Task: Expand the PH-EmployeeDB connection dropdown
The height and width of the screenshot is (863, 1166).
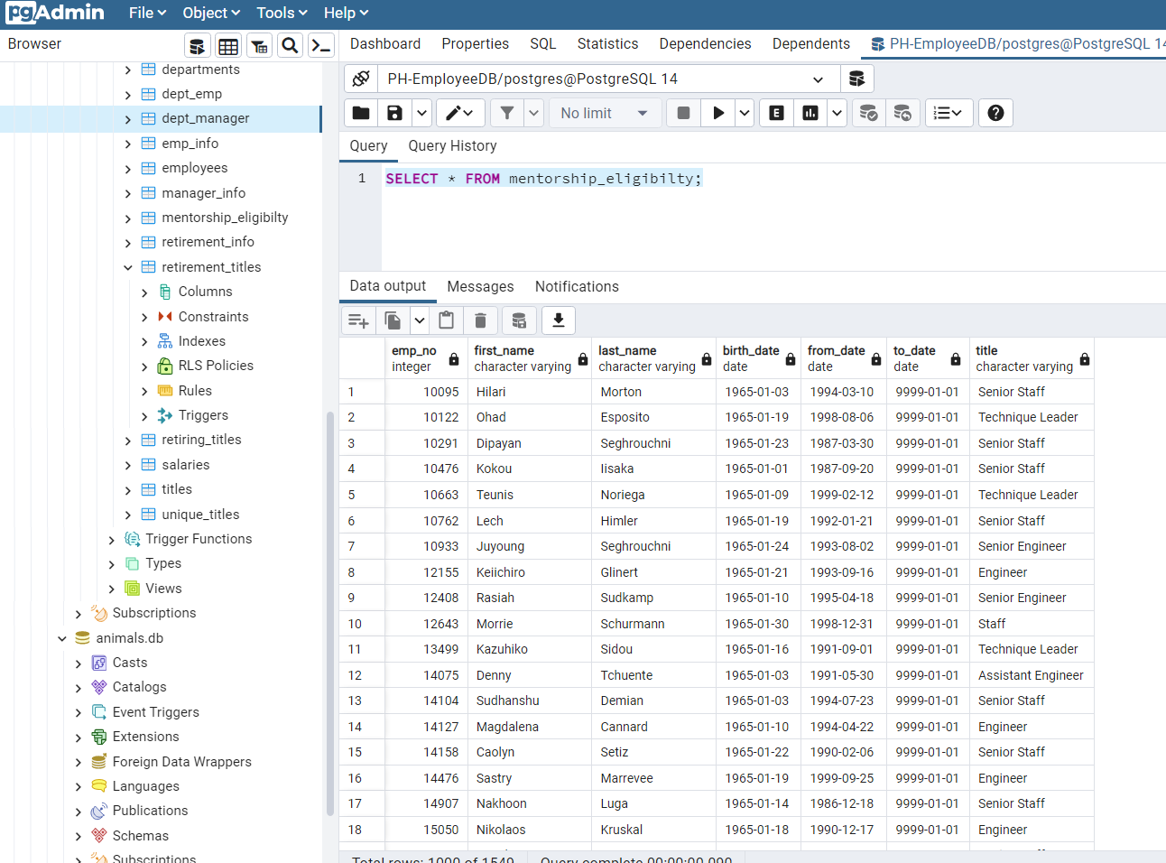Action: coord(818,79)
